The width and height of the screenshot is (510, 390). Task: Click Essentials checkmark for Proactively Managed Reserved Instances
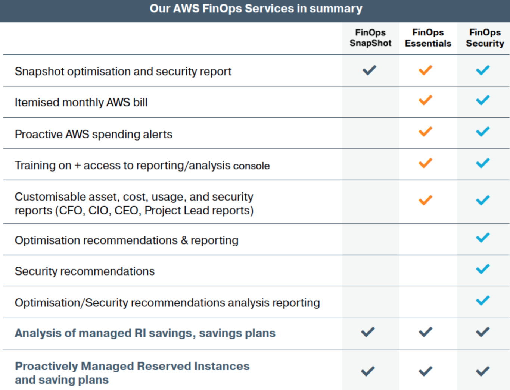[425, 371]
